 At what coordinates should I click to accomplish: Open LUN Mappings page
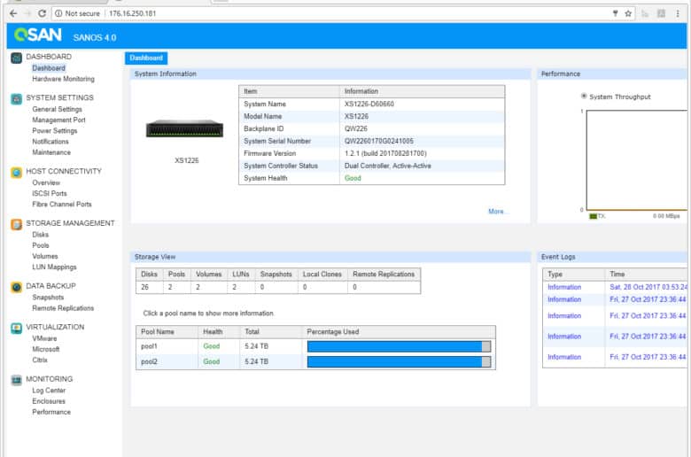[54, 267]
